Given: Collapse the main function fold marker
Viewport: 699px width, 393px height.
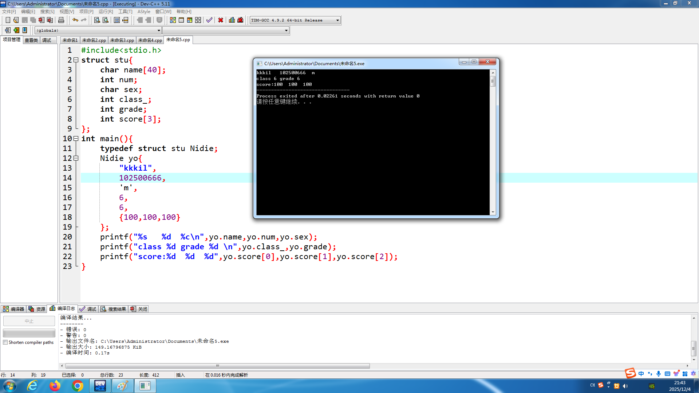Looking at the screenshot, I should click(76, 138).
